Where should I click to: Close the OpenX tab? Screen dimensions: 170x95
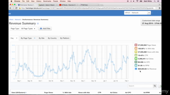tap(57, 5)
